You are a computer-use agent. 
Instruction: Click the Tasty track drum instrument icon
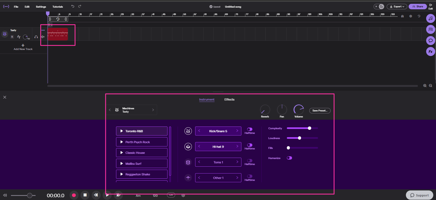5,34
